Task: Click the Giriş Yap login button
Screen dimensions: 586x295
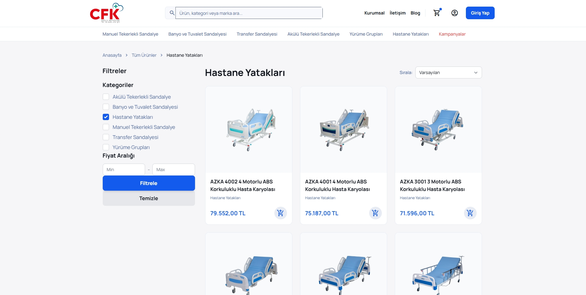Action: 480,13
